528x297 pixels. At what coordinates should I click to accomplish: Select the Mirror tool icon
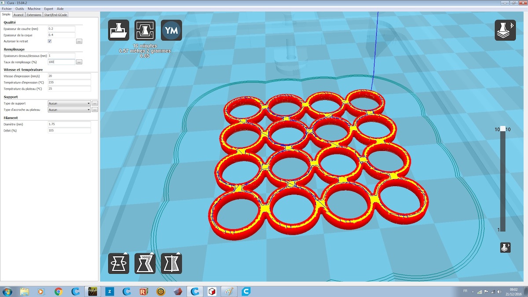[171, 264]
